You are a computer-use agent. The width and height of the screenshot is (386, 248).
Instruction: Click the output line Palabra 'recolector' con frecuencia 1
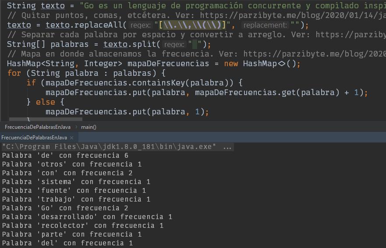click(83, 226)
